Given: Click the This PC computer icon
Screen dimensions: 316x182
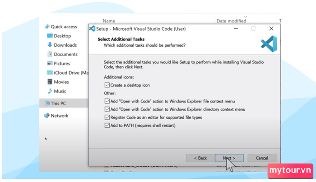Looking at the screenshot, I should [x=47, y=103].
